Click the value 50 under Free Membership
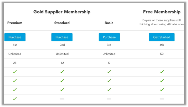The image size is (188, 107). click(162, 54)
